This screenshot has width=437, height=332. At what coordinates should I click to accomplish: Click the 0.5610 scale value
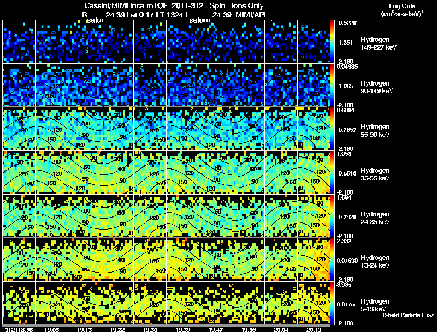point(347,173)
